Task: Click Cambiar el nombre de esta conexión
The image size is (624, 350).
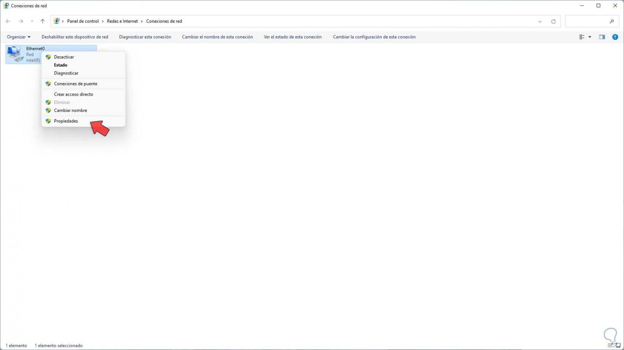Action: tap(217, 37)
